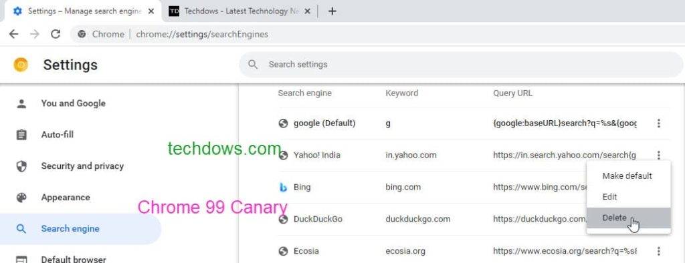The height and width of the screenshot is (263, 685).
Task: Click the Query URL column header
Action: pos(512,93)
